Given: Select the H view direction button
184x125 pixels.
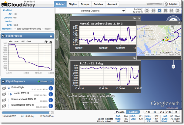Looking at the screenshot, I should point(159,11).
